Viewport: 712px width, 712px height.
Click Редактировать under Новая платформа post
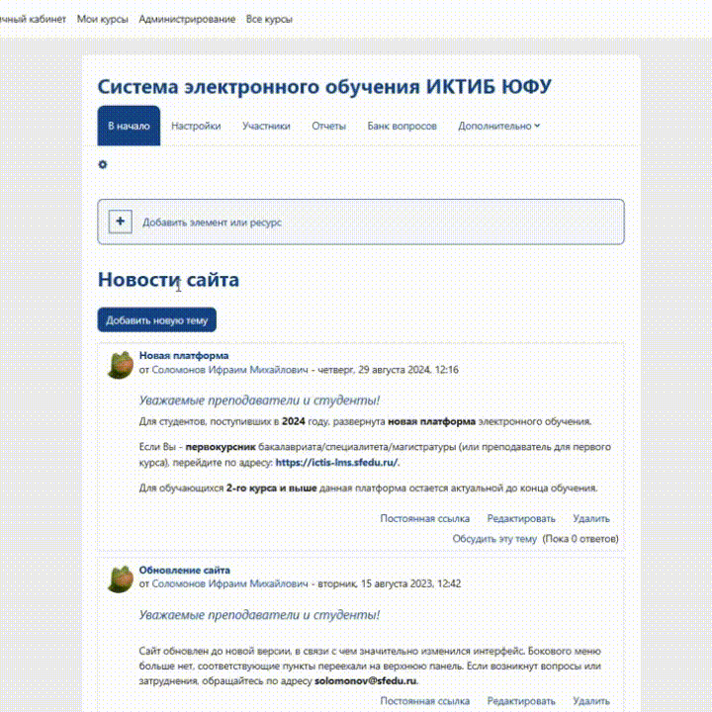(x=521, y=518)
